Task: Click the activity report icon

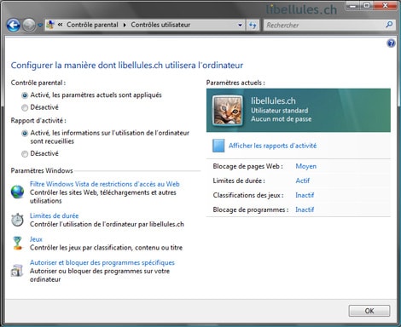Action: 218,146
